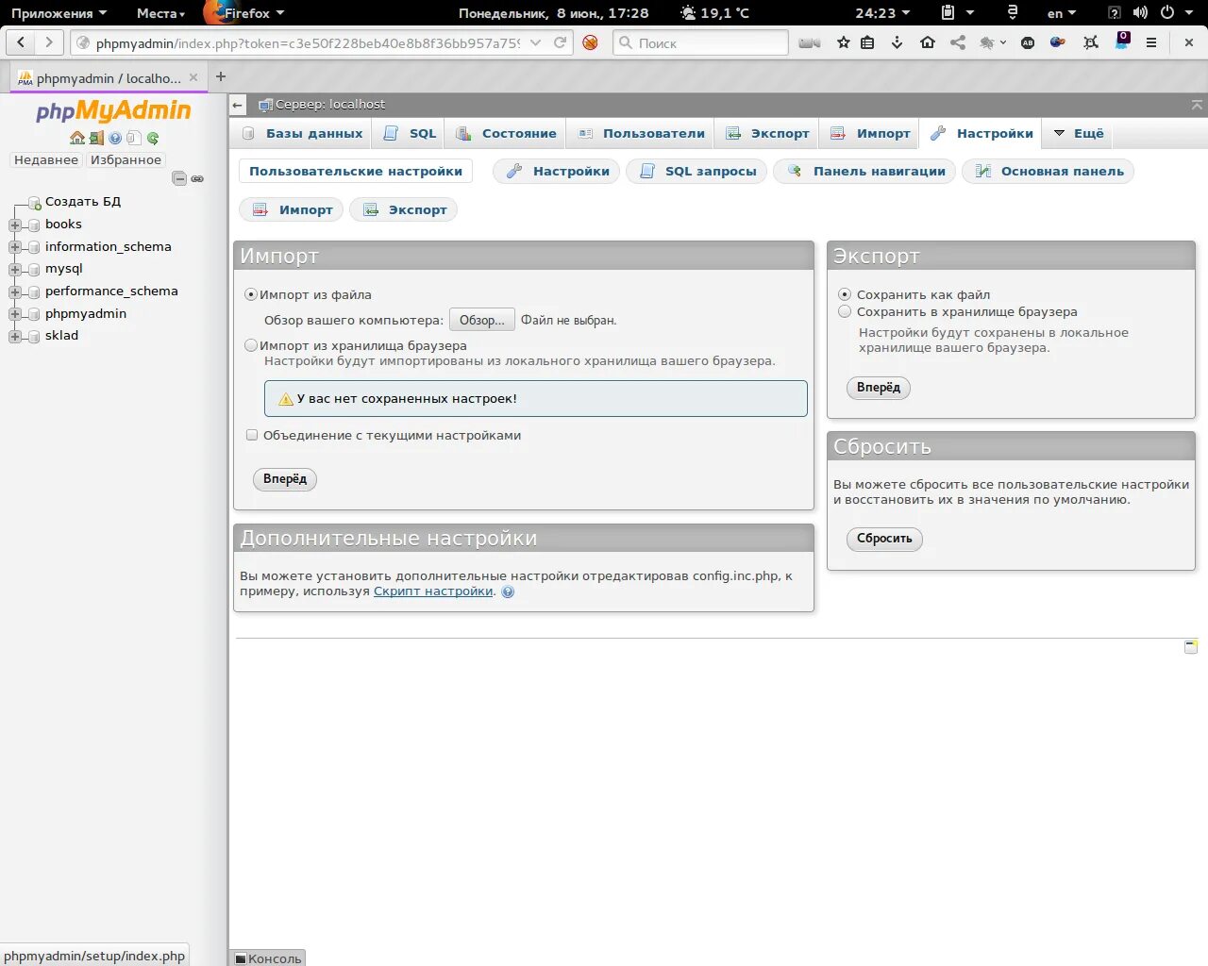Click the collapse arrow left of Сервер breadcrumb
Screen dimensions: 1208x966
239,105
